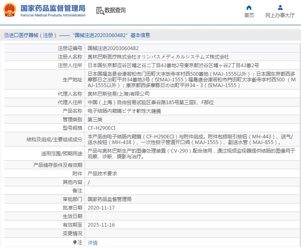The width and height of the screenshot is (301, 249).
Task: Click the structure composition description text
Action: 190,140
